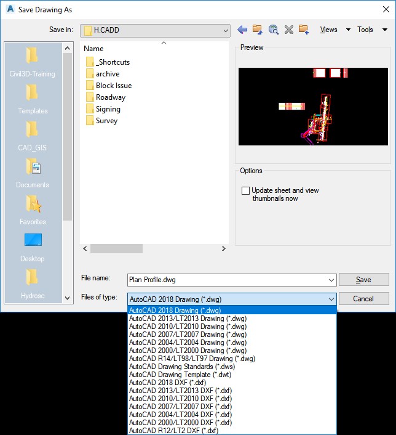The image size is (396, 435).
Task: Click the Up one level folder icon
Action: (258, 30)
